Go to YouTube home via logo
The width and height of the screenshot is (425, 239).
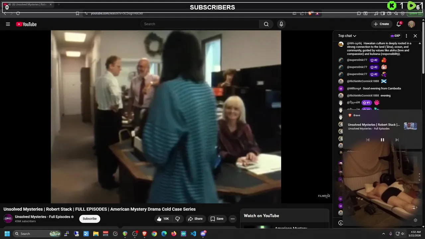tap(26, 24)
